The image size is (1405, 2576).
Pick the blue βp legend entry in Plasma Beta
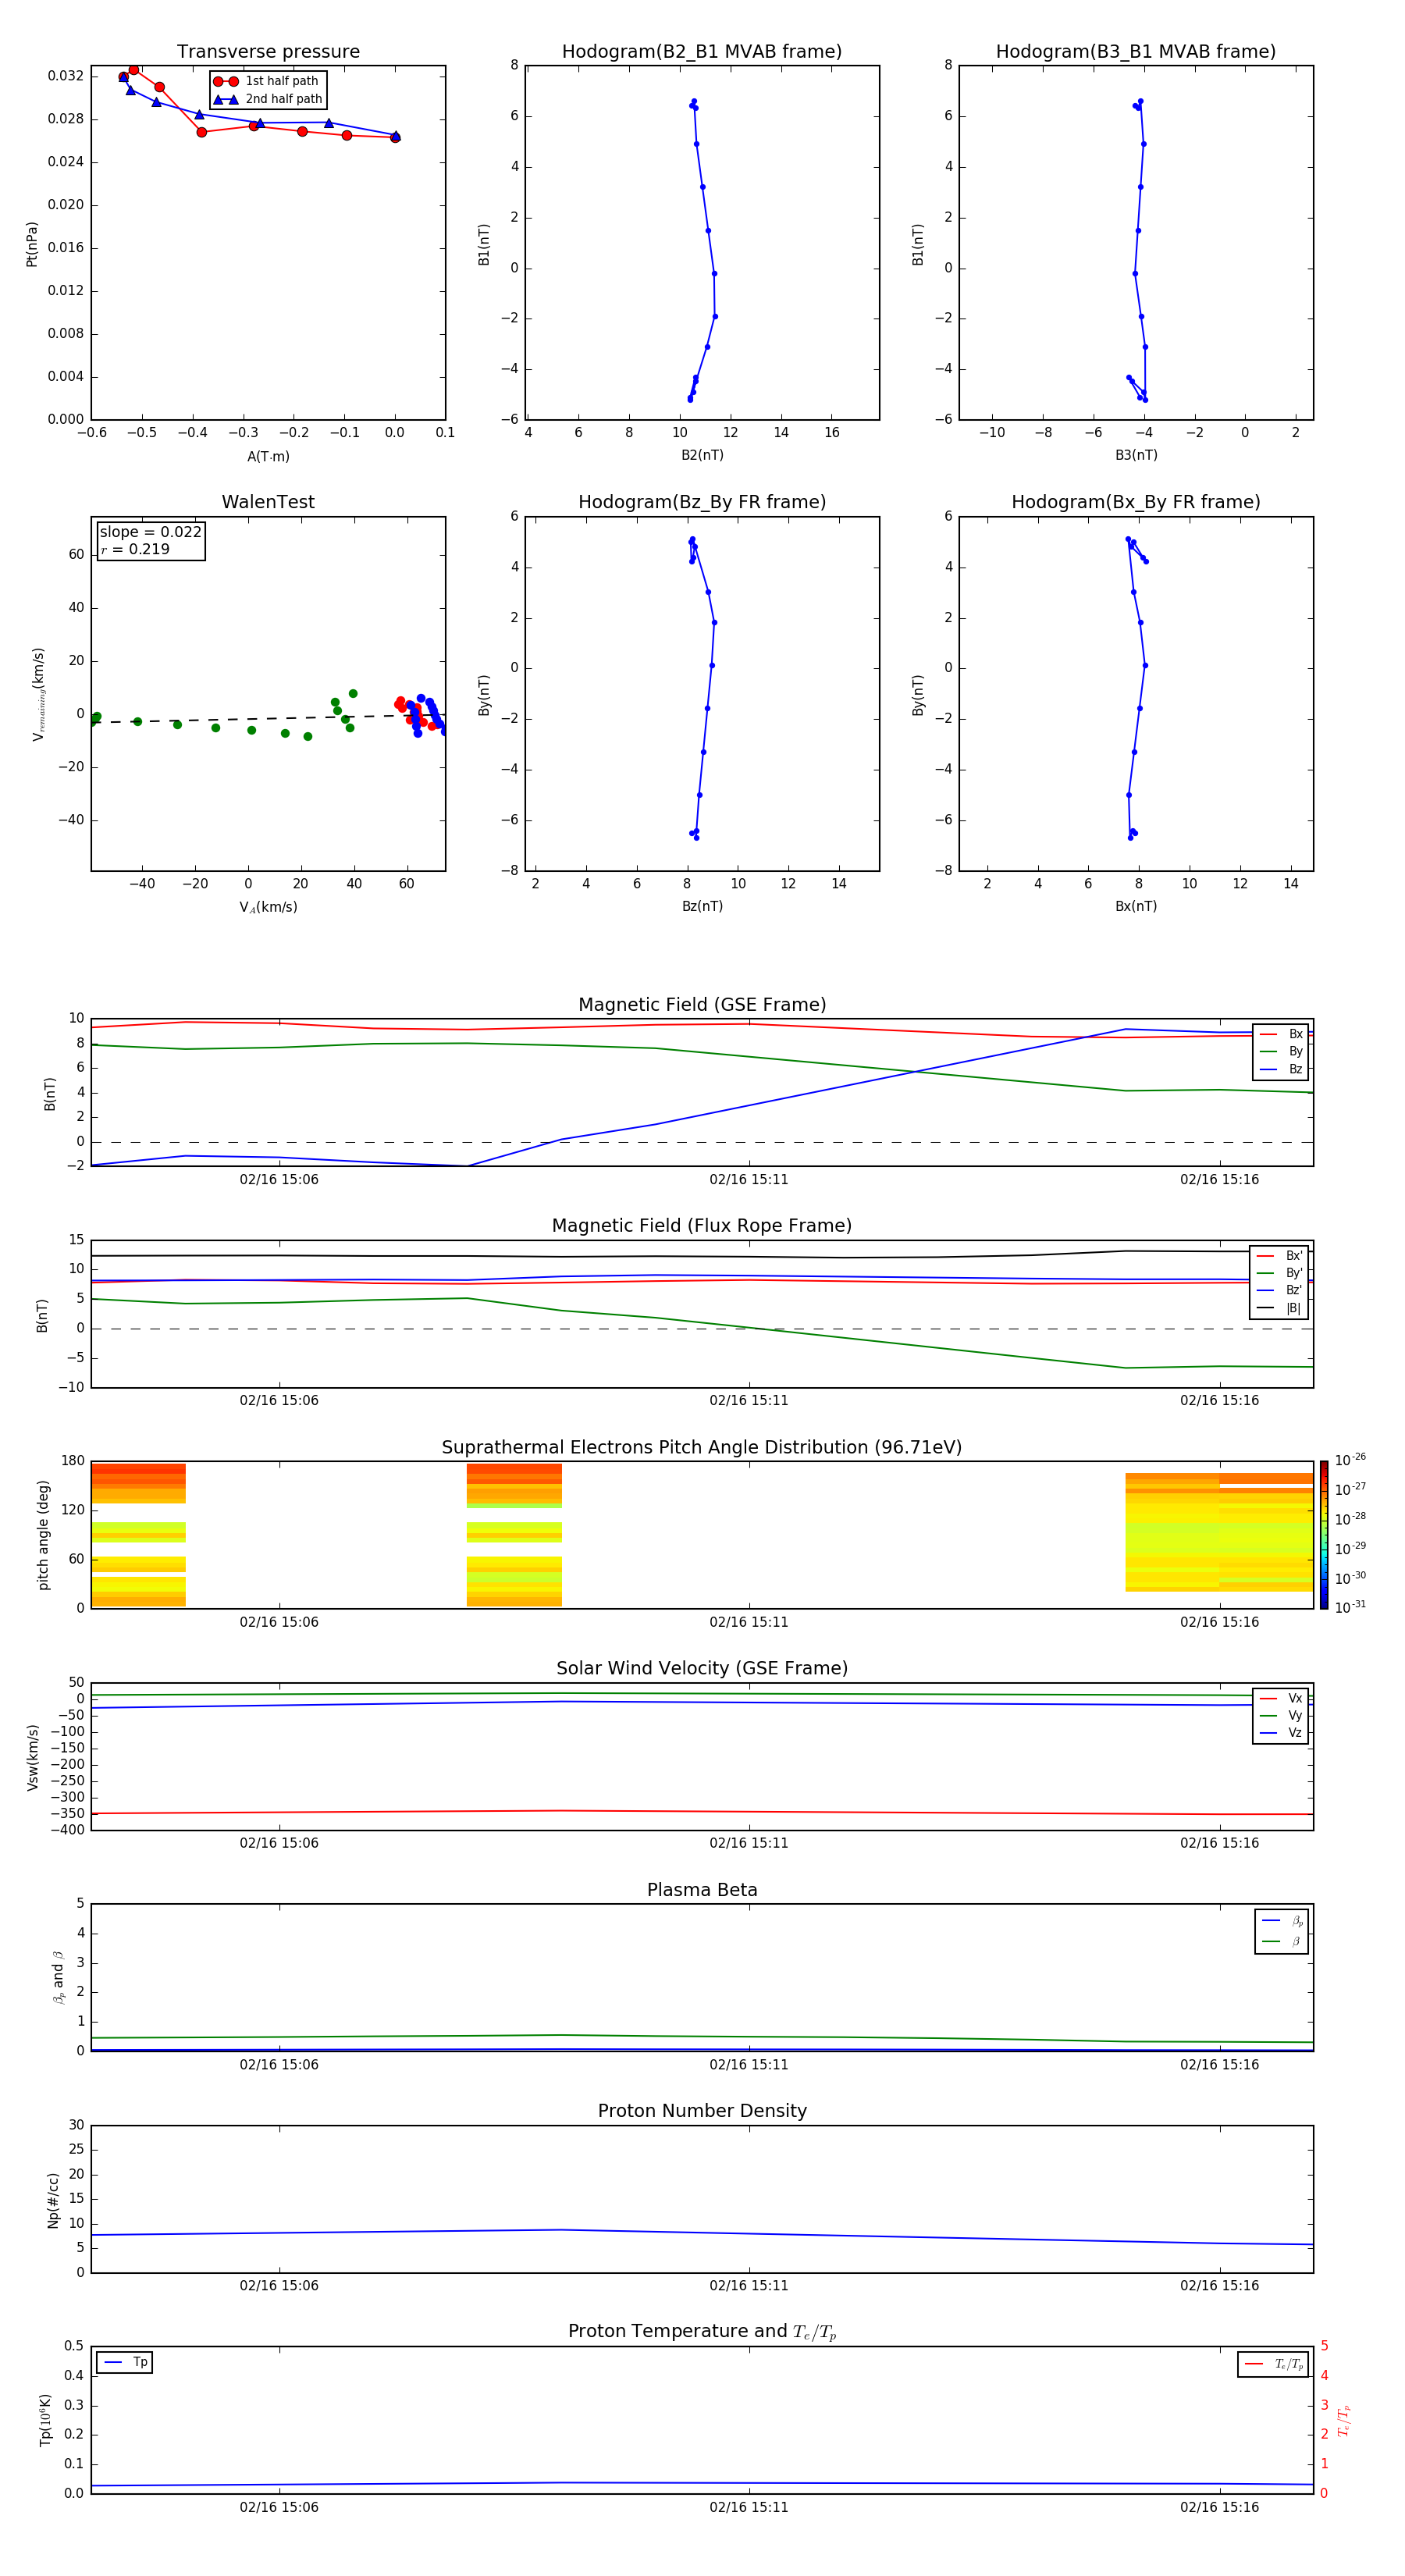[1282, 1920]
